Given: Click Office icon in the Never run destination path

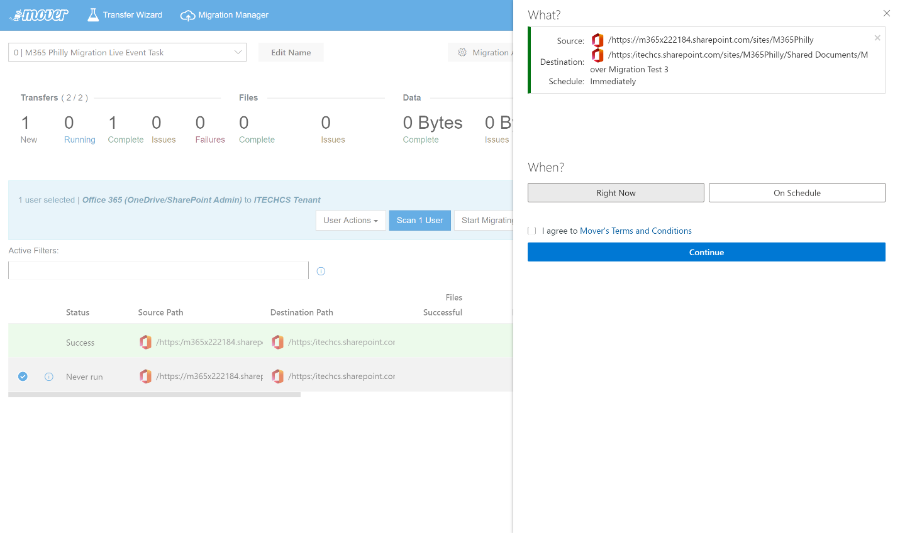Looking at the screenshot, I should (277, 376).
